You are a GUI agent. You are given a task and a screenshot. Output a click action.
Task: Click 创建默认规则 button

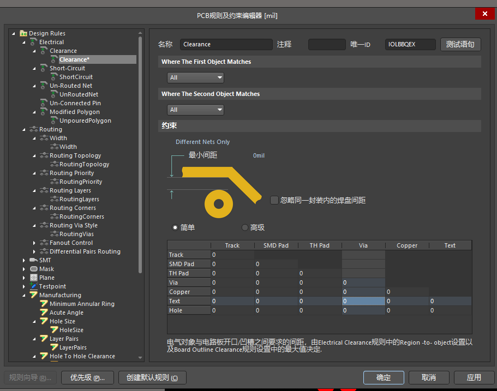tap(152, 377)
